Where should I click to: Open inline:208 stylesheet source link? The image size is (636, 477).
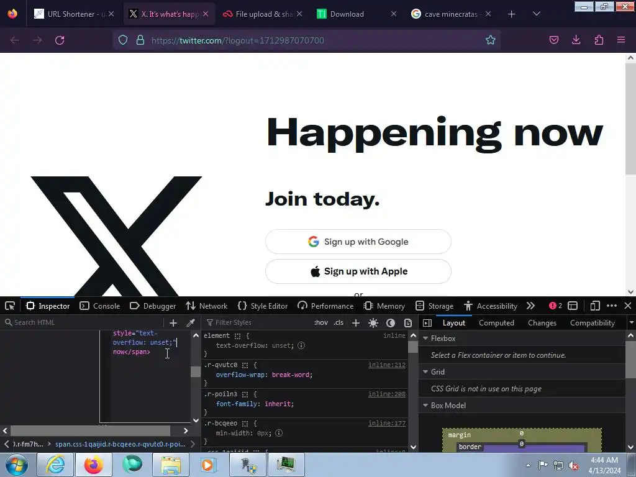tap(386, 394)
